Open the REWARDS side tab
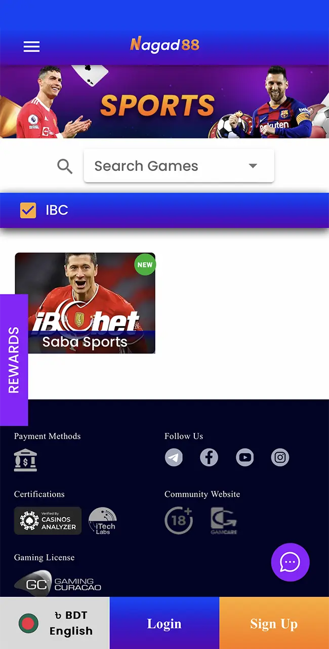 (x=14, y=360)
